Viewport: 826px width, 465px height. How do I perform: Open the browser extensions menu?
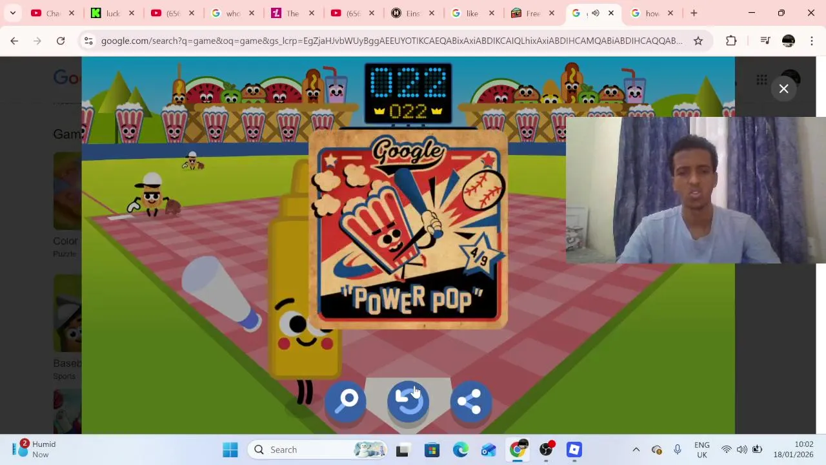(x=731, y=41)
